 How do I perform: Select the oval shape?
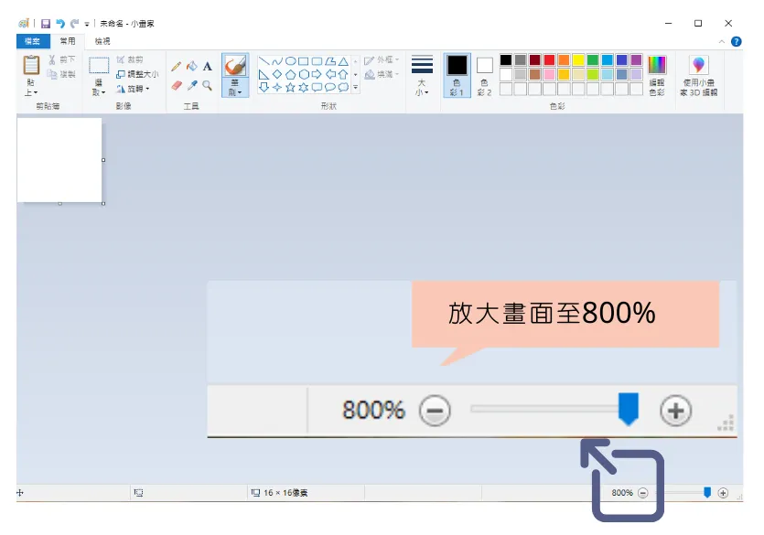290,61
